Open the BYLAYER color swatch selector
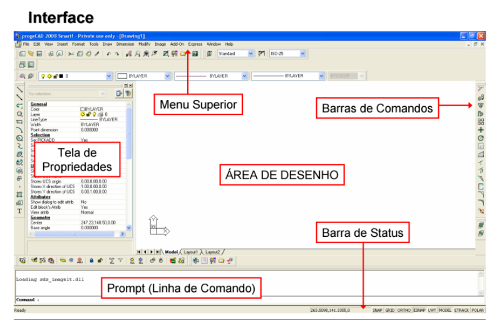The width and height of the screenshot is (494, 320). [x=167, y=76]
